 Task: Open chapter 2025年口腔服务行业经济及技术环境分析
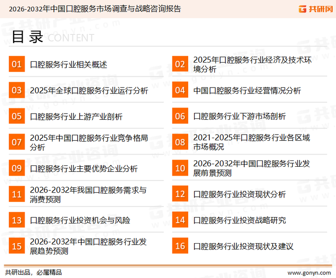click(252, 64)
